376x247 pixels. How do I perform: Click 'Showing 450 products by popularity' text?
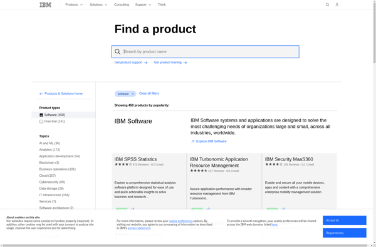point(142,105)
